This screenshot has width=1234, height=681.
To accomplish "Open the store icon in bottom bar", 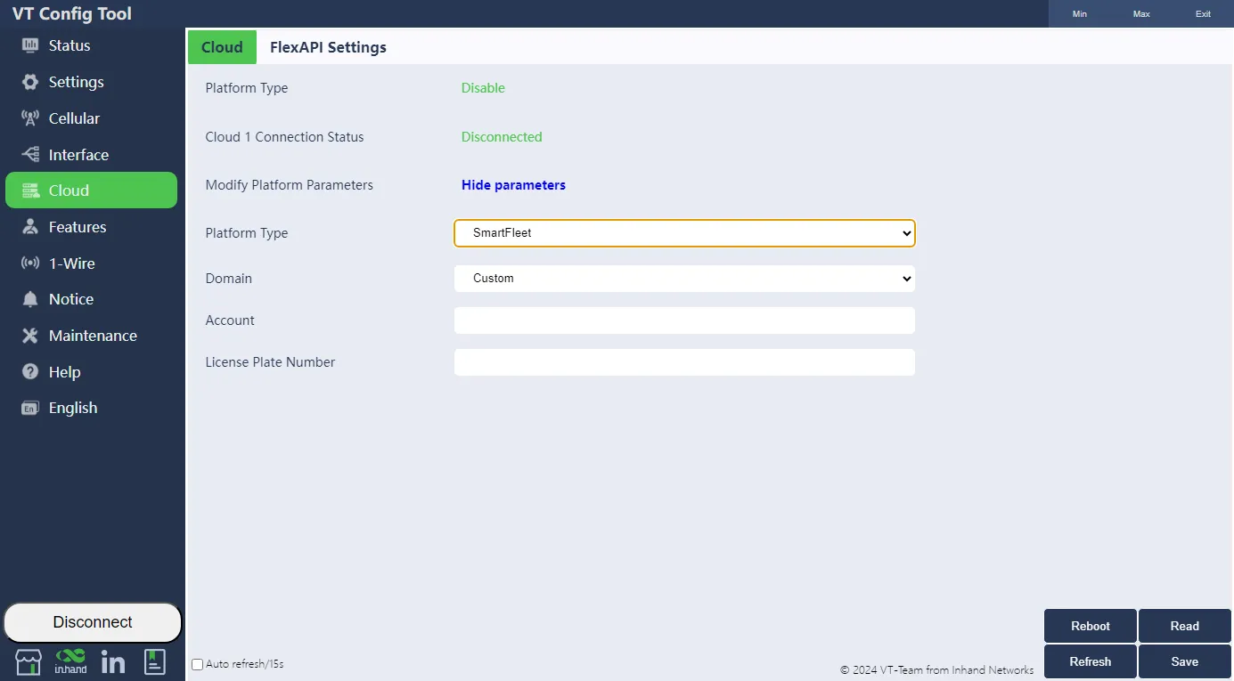I will pyautogui.click(x=29, y=662).
